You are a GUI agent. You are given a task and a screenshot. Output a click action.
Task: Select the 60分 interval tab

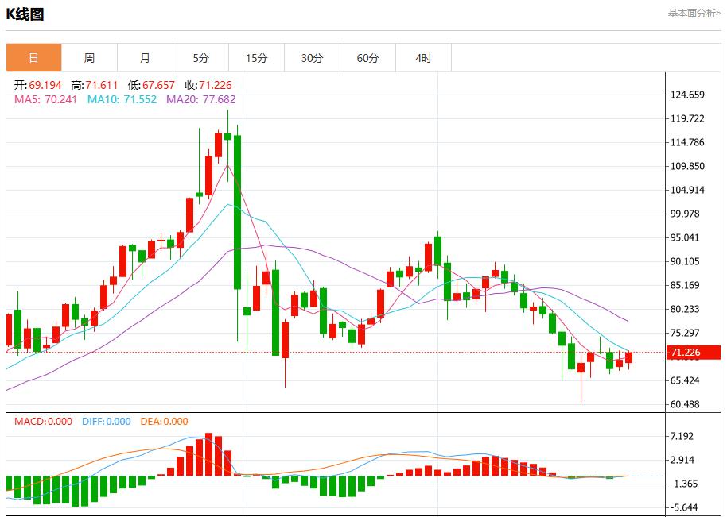click(367, 58)
